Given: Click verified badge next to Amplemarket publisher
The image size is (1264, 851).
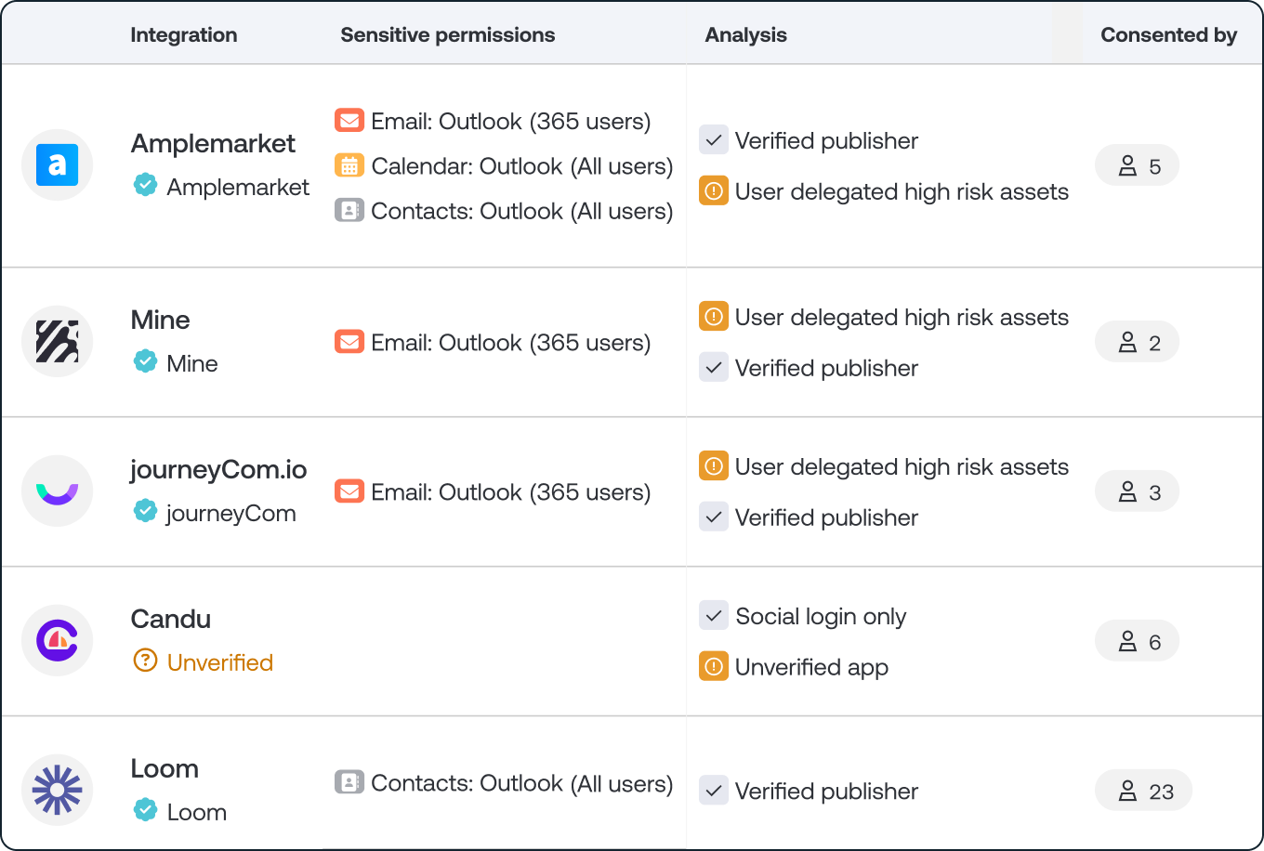Looking at the screenshot, I should (x=145, y=186).
